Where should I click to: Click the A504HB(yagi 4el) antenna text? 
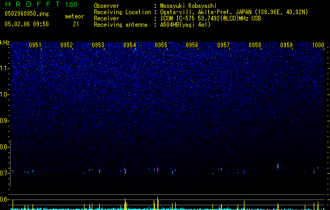point(185,25)
